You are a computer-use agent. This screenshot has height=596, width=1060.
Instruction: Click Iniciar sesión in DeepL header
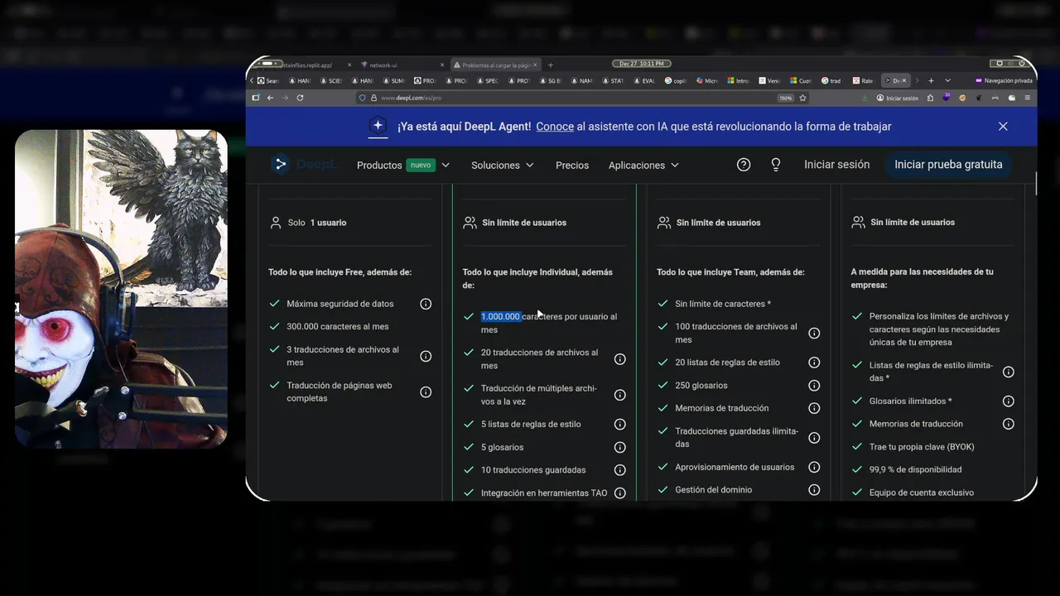tap(836, 164)
